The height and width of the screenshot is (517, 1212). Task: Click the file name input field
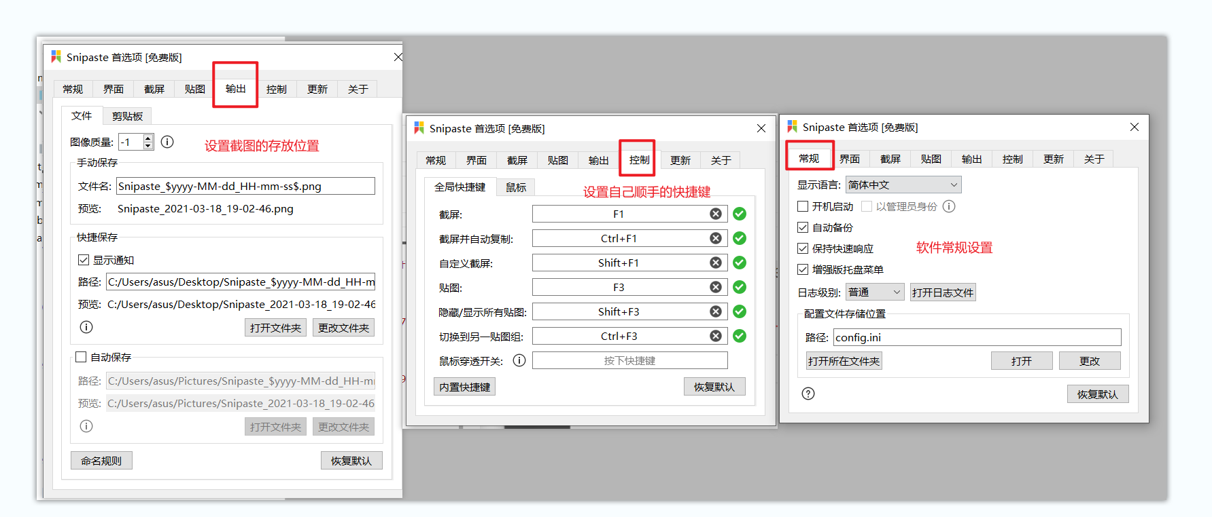click(x=245, y=186)
